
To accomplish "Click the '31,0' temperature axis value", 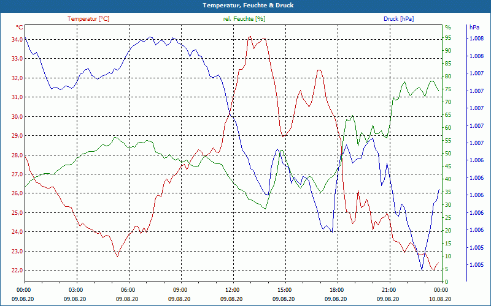I will pos(18,97).
